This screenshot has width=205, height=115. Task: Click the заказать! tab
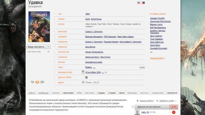coord(172,93)
